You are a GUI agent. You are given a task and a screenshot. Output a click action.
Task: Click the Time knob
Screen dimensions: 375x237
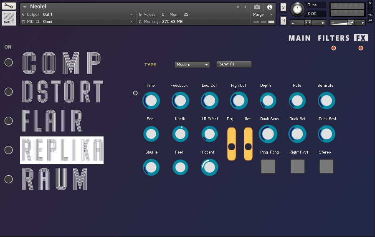click(x=151, y=101)
